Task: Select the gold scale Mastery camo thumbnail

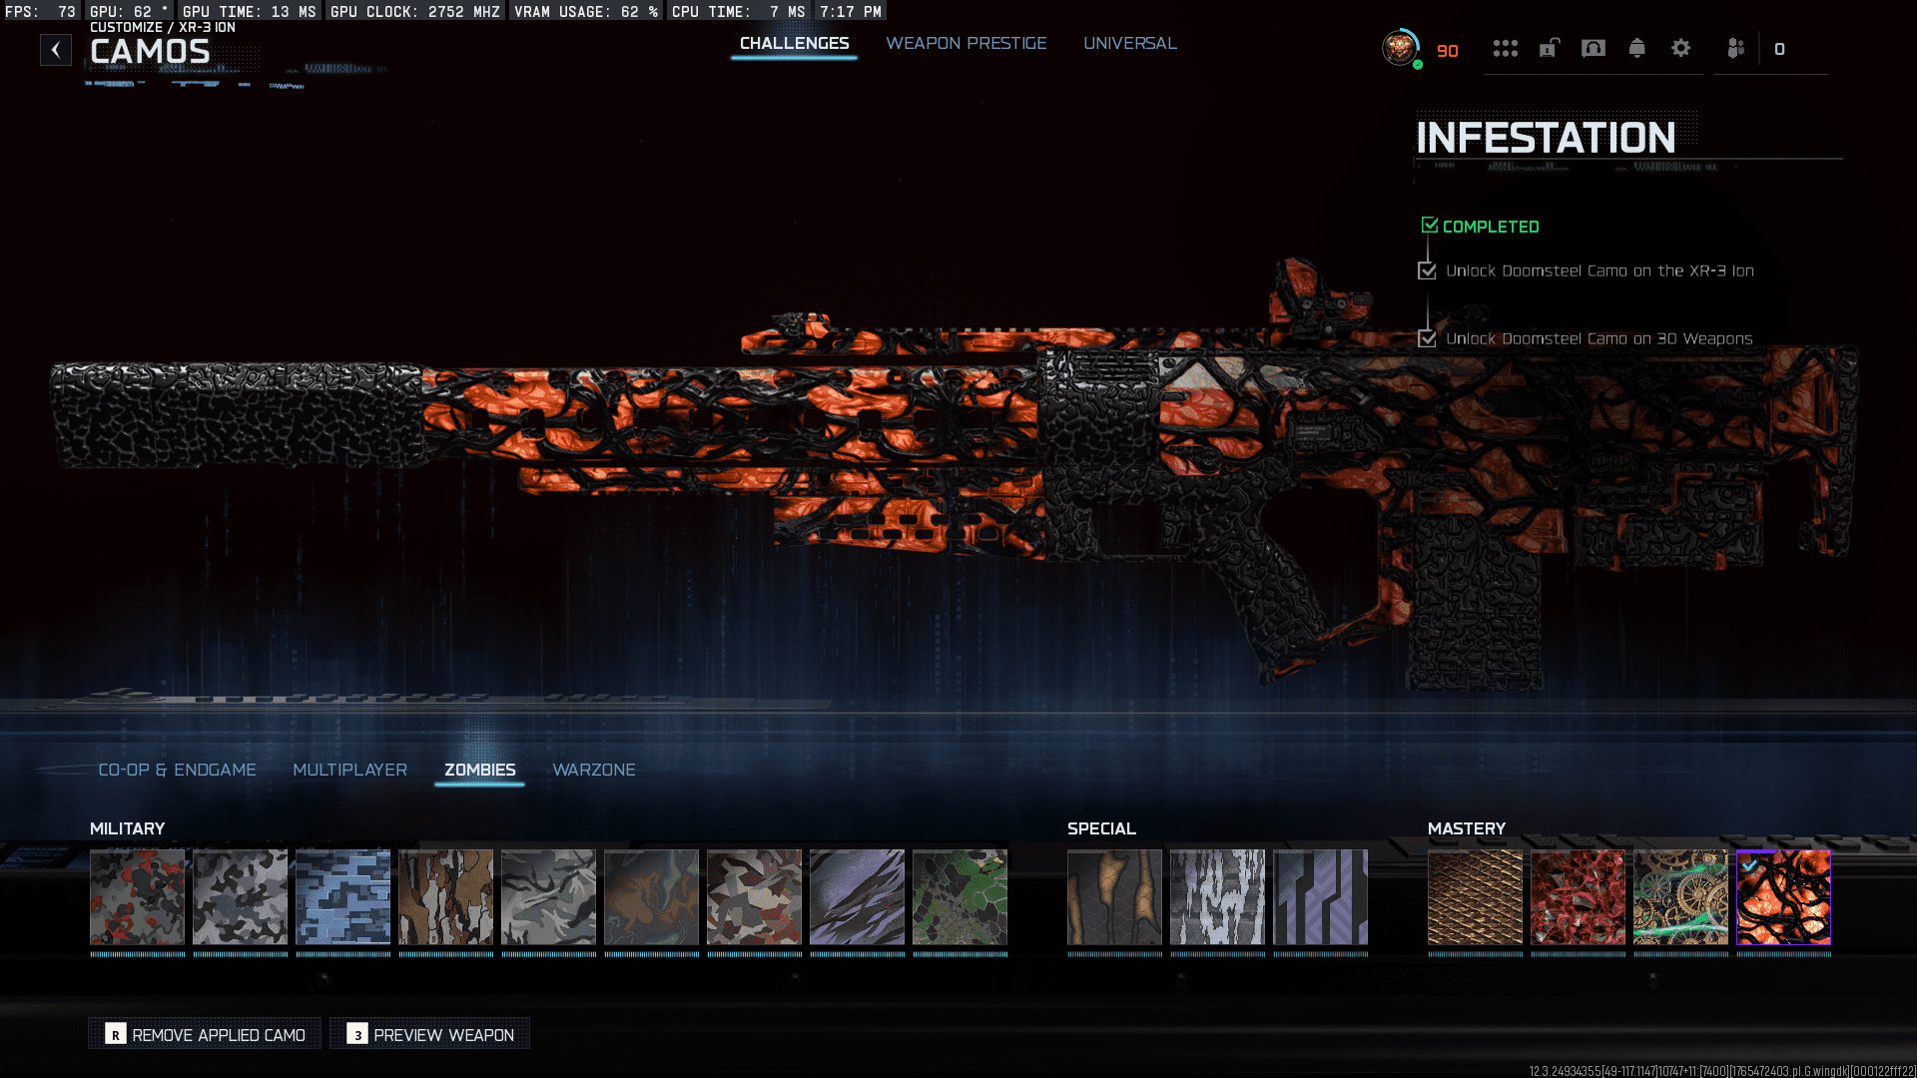Action: click(x=1475, y=896)
